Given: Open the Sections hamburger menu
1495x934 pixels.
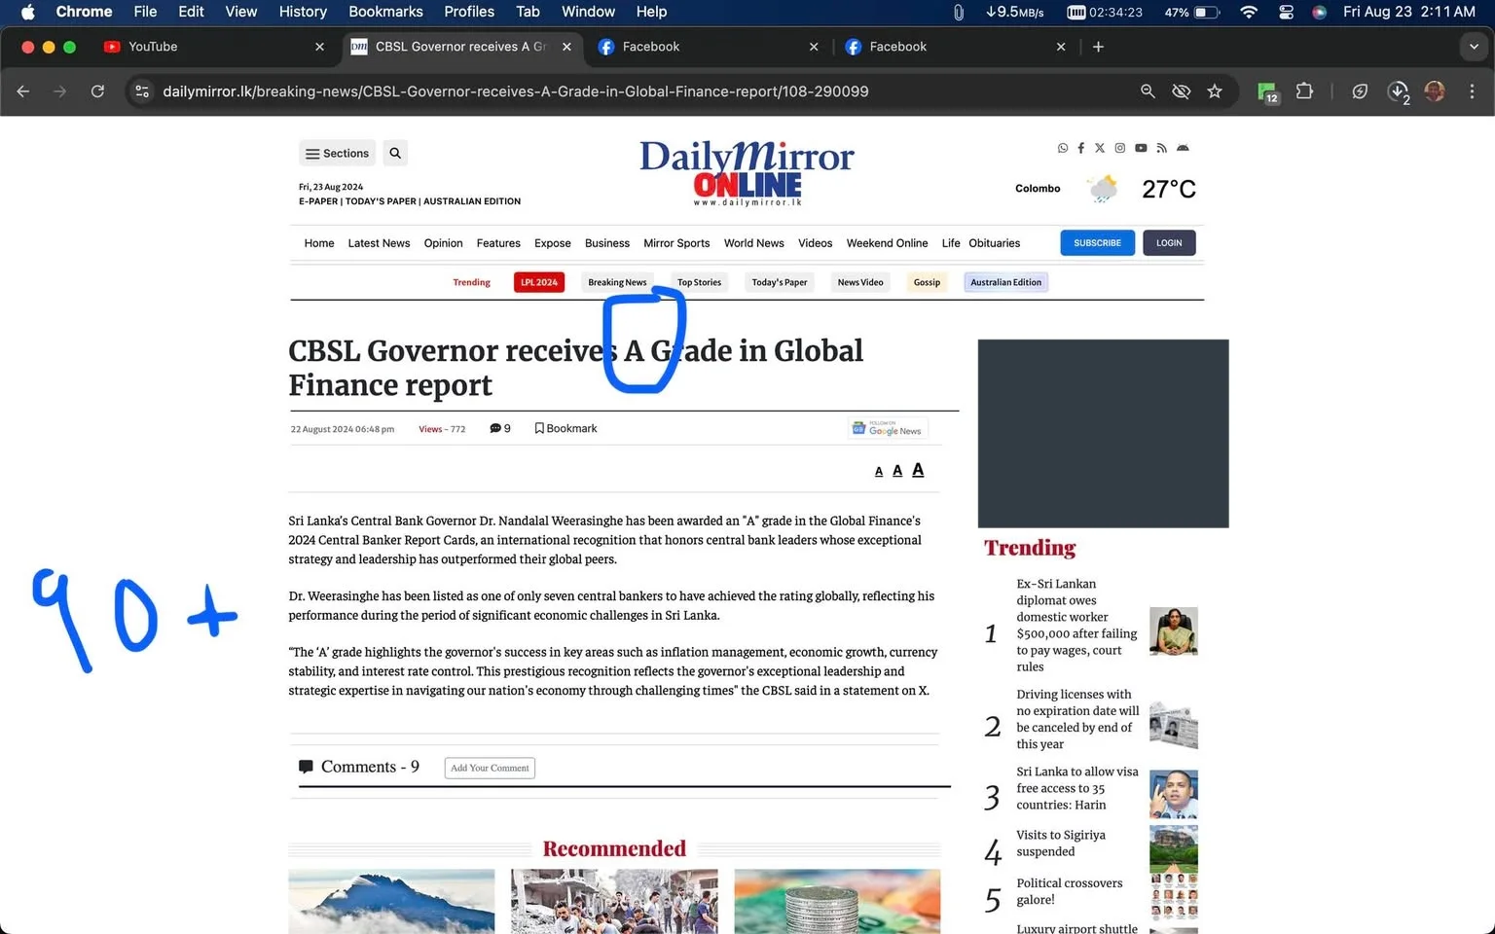Looking at the screenshot, I should [337, 153].
